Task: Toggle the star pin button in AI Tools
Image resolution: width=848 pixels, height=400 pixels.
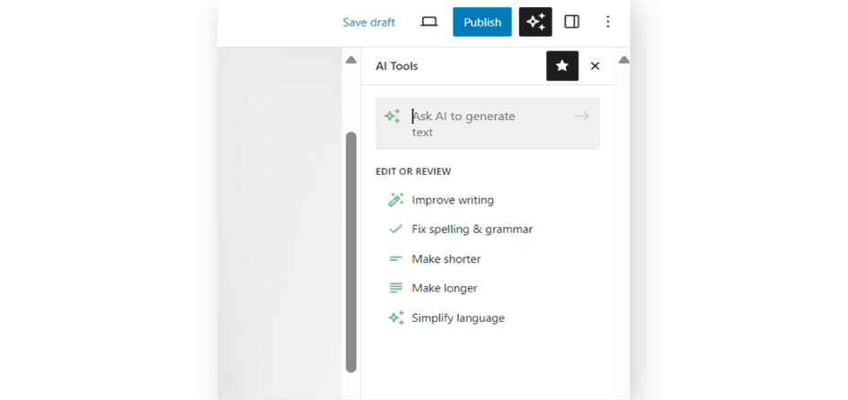Action: pyautogui.click(x=562, y=65)
